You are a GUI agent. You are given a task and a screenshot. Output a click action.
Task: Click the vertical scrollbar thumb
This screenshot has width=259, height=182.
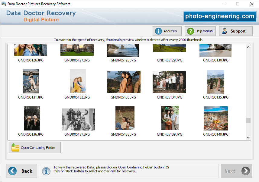248,120
